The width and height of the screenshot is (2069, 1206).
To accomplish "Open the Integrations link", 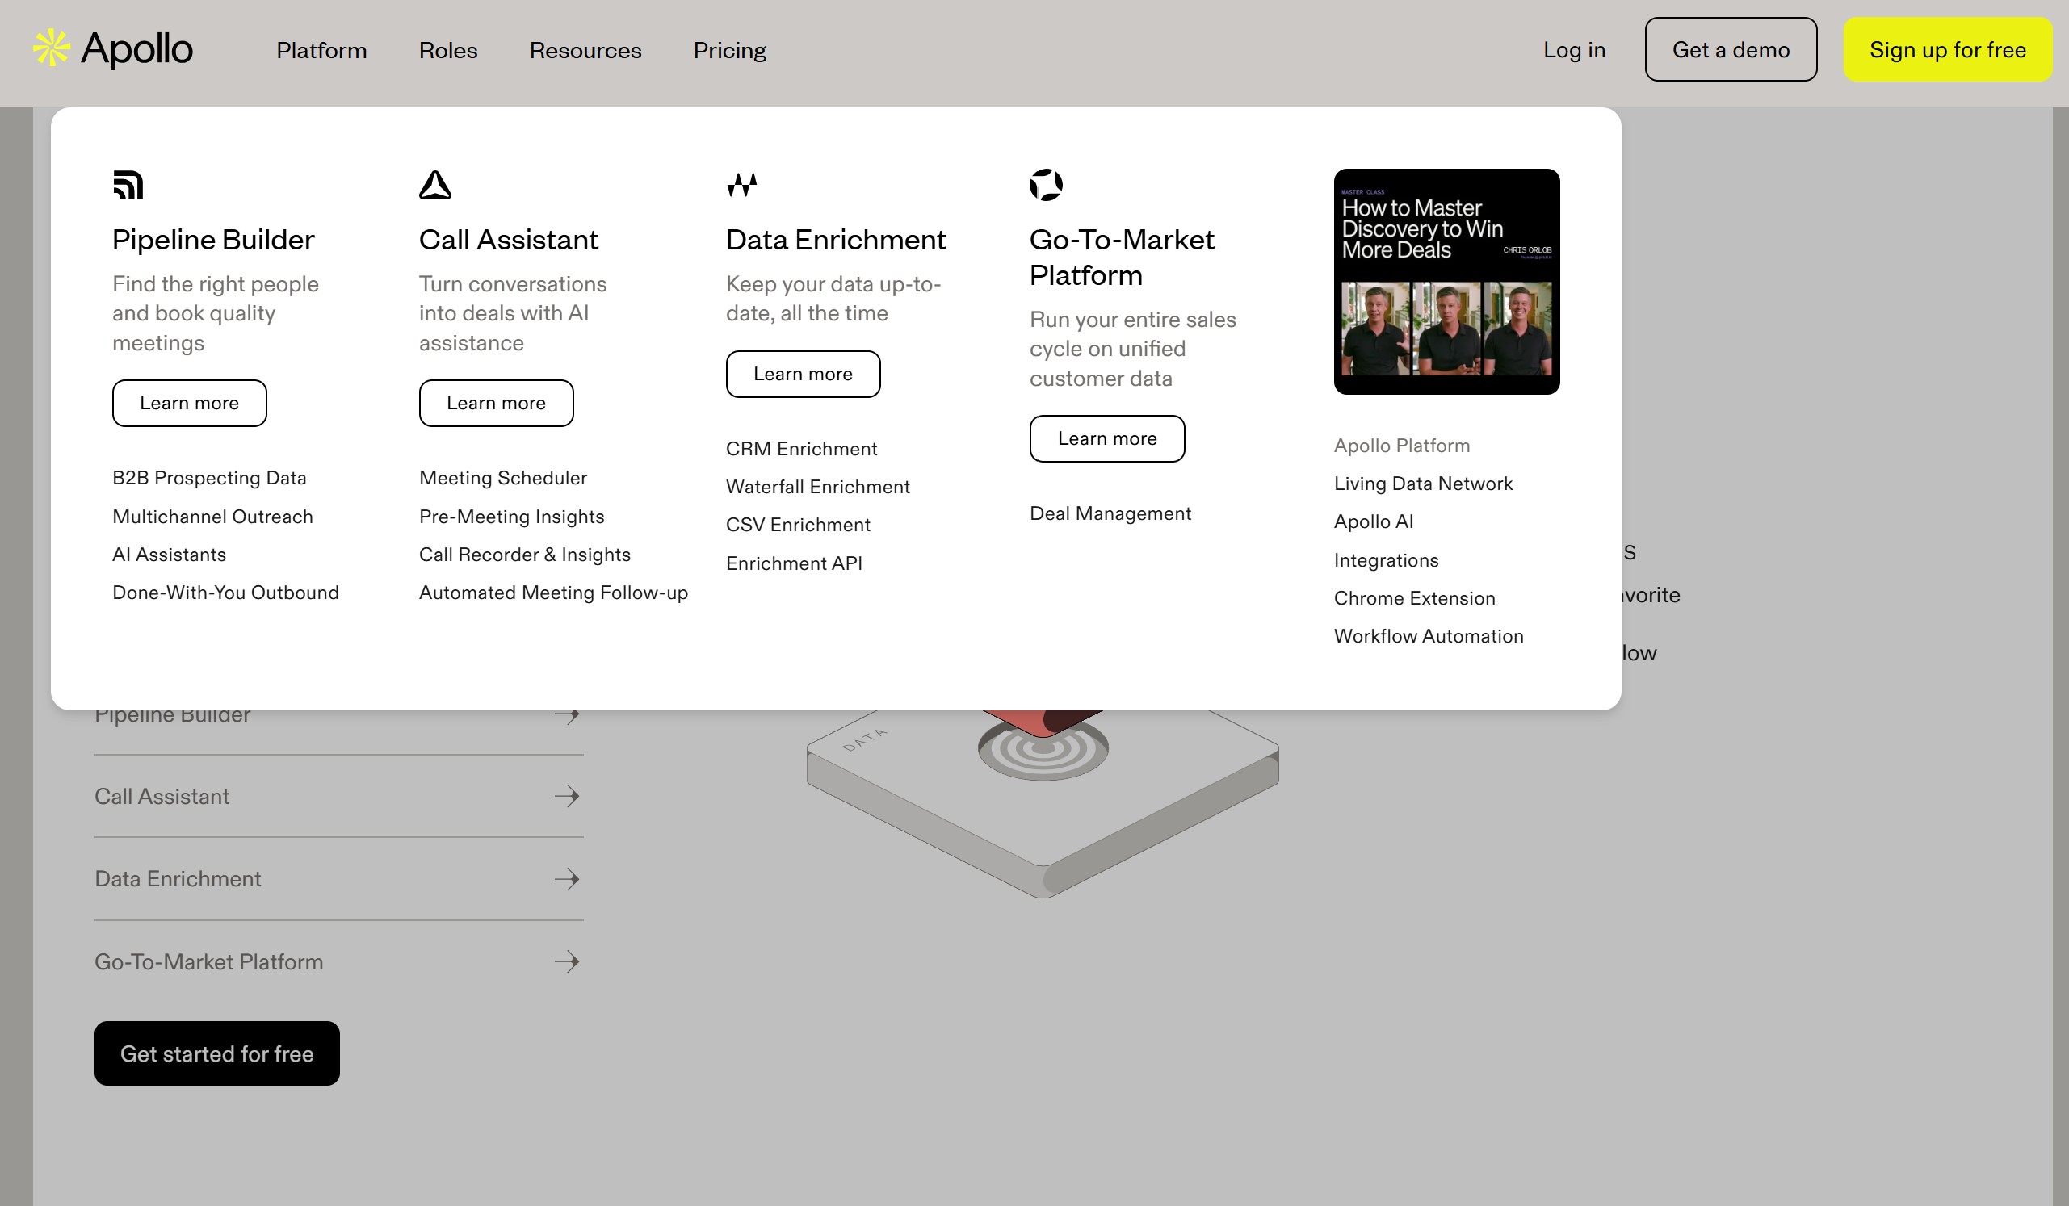I will 1386,559.
